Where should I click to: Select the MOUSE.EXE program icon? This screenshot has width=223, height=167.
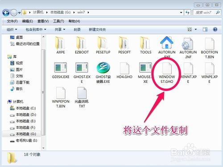pos(145,68)
